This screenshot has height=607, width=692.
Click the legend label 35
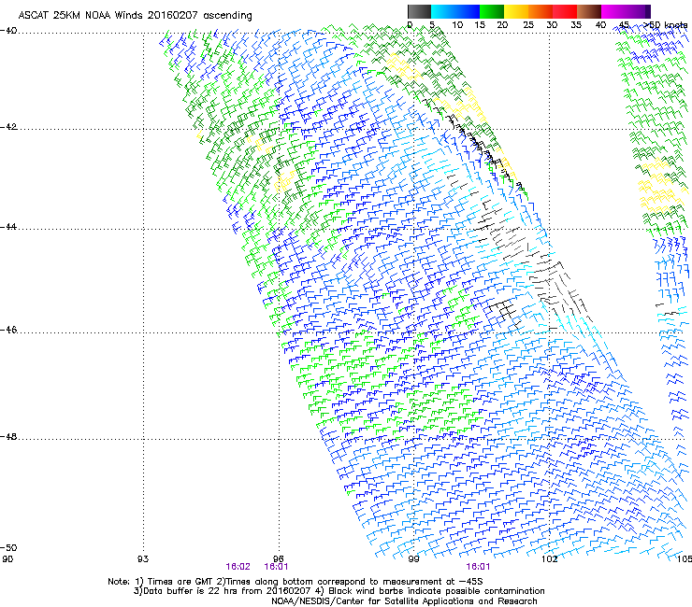click(576, 25)
